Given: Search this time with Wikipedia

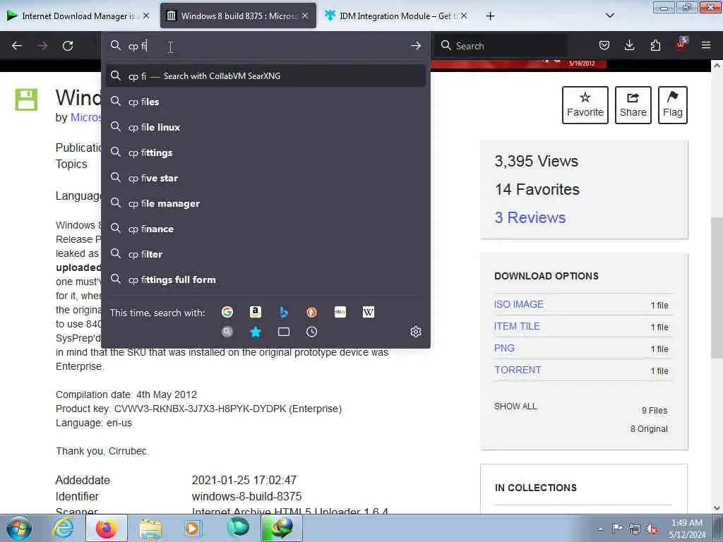Looking at the screenshot, I should pos(369,312).
